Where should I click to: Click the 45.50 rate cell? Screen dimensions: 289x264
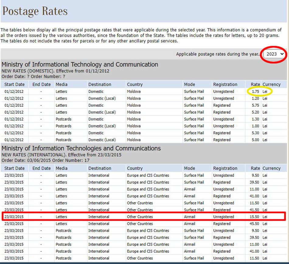tap(254, 224)
